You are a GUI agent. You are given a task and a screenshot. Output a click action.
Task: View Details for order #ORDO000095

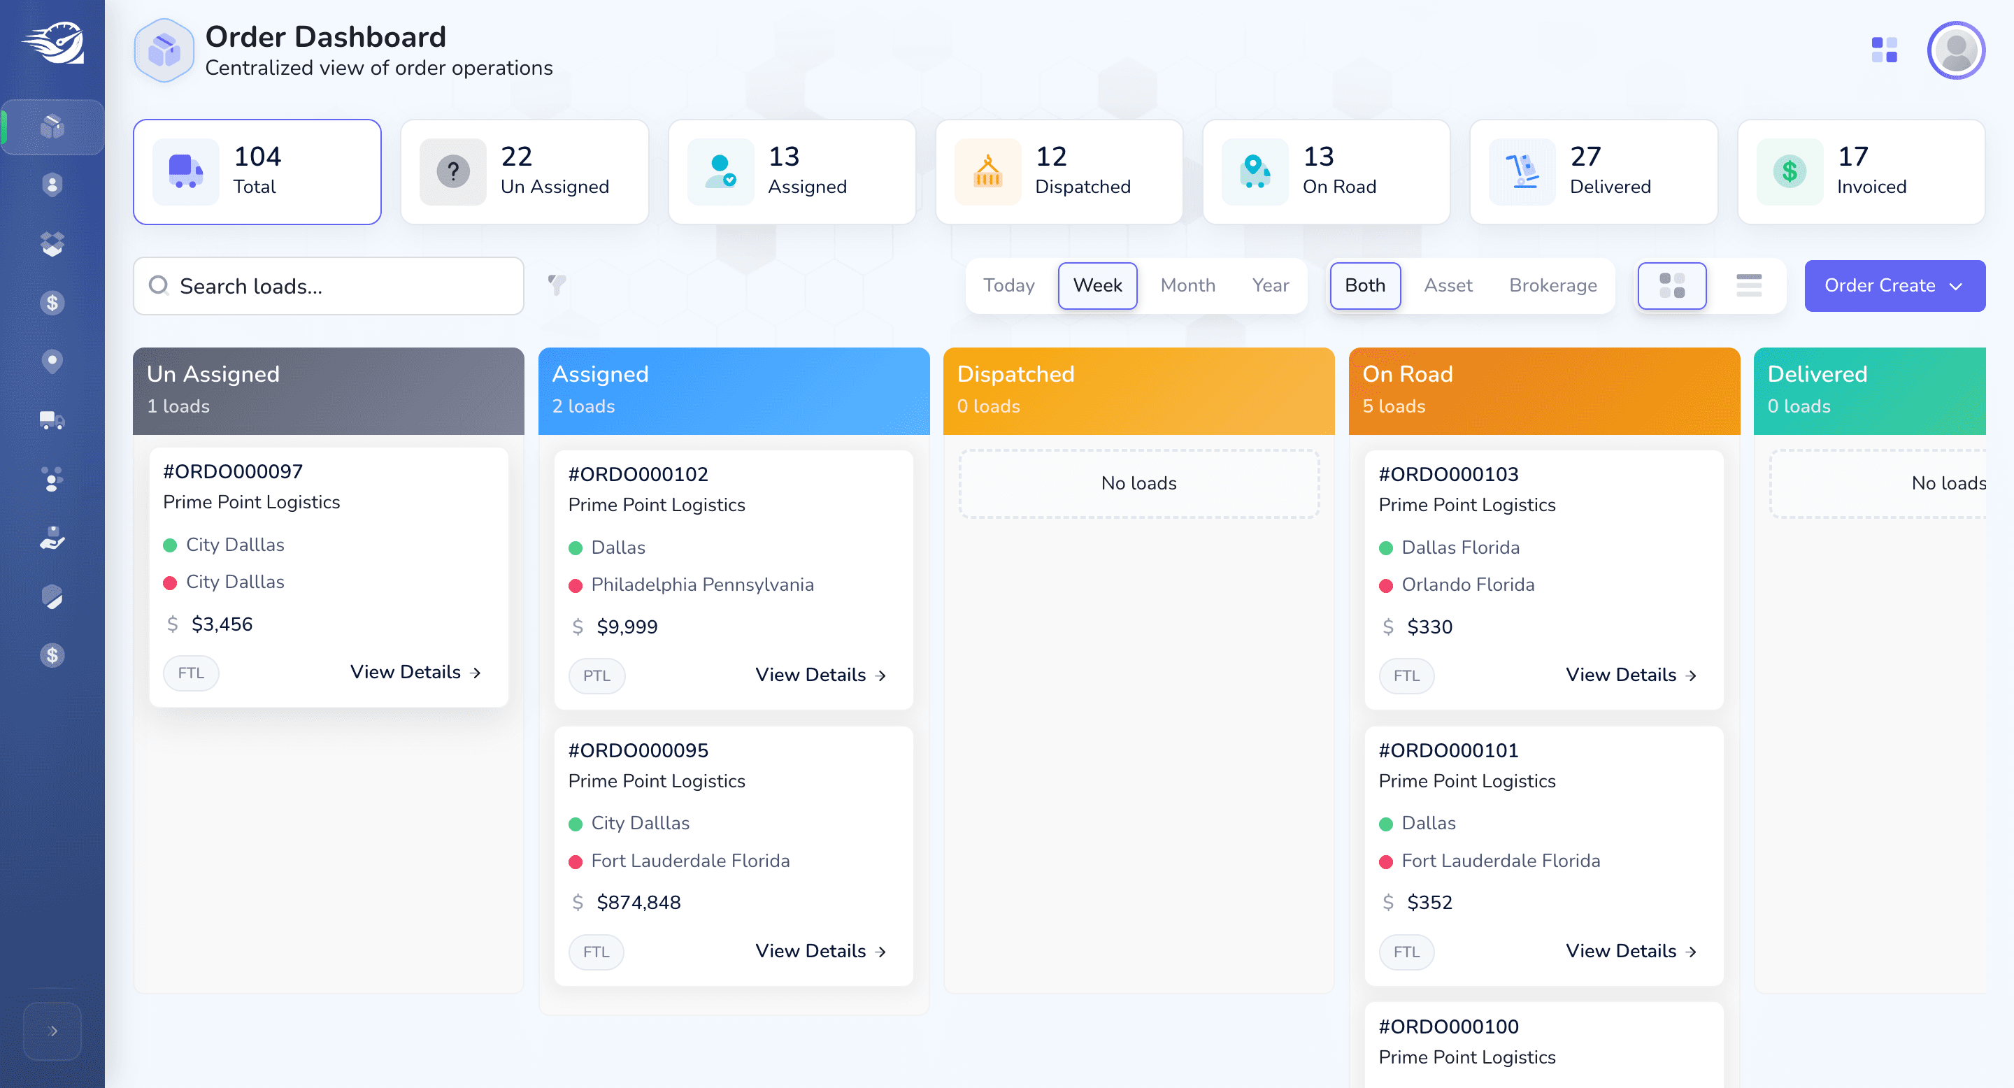click(x=821, y=951)
